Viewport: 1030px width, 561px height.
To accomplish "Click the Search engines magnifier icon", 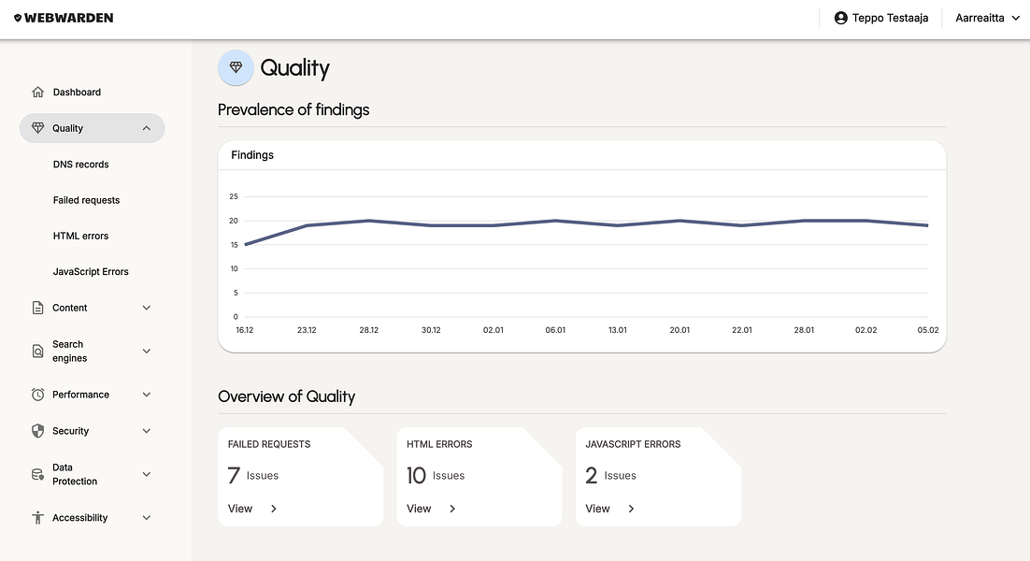I will tap(38, 352).
